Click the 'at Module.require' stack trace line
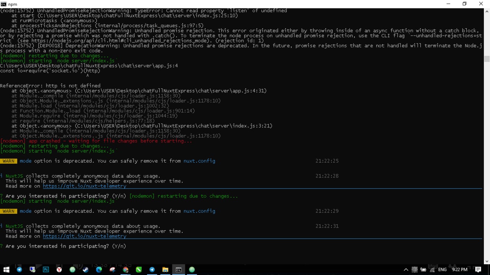The width and height of the screenshot is (490, 275). [94, 116]
